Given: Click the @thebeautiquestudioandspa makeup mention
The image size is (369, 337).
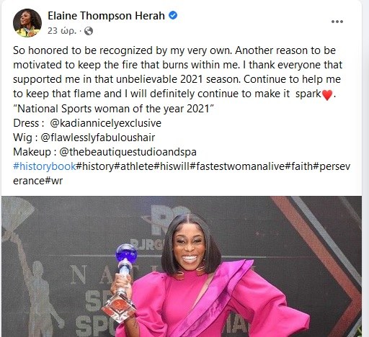Looking at the screenshot, I should 128,152.
